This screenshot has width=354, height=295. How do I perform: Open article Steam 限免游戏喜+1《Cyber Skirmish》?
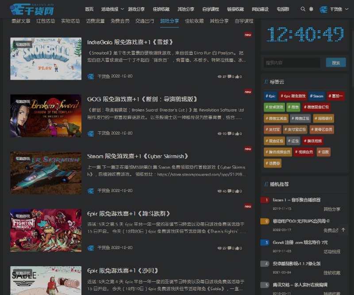pyautogui.click(x=138, y=156)
